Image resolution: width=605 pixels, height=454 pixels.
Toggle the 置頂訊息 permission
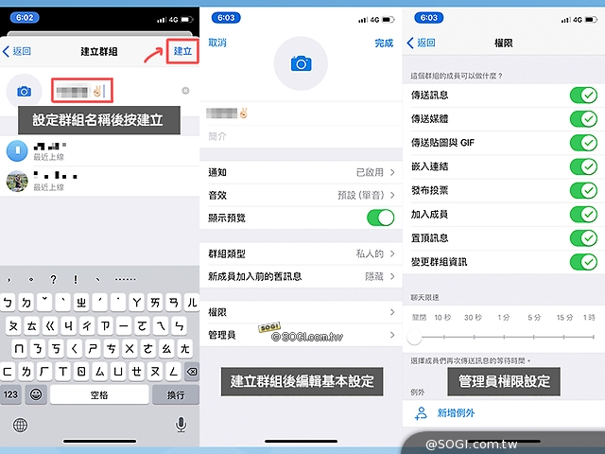[x=583, y=238]
